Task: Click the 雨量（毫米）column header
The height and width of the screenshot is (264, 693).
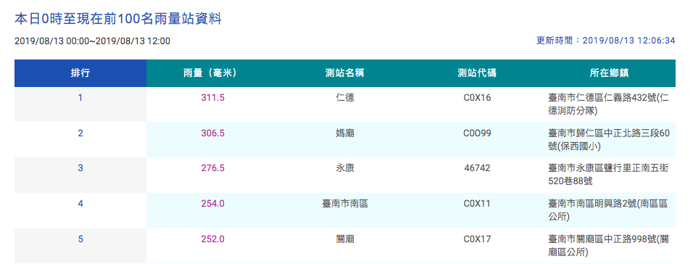Action: 212,73
